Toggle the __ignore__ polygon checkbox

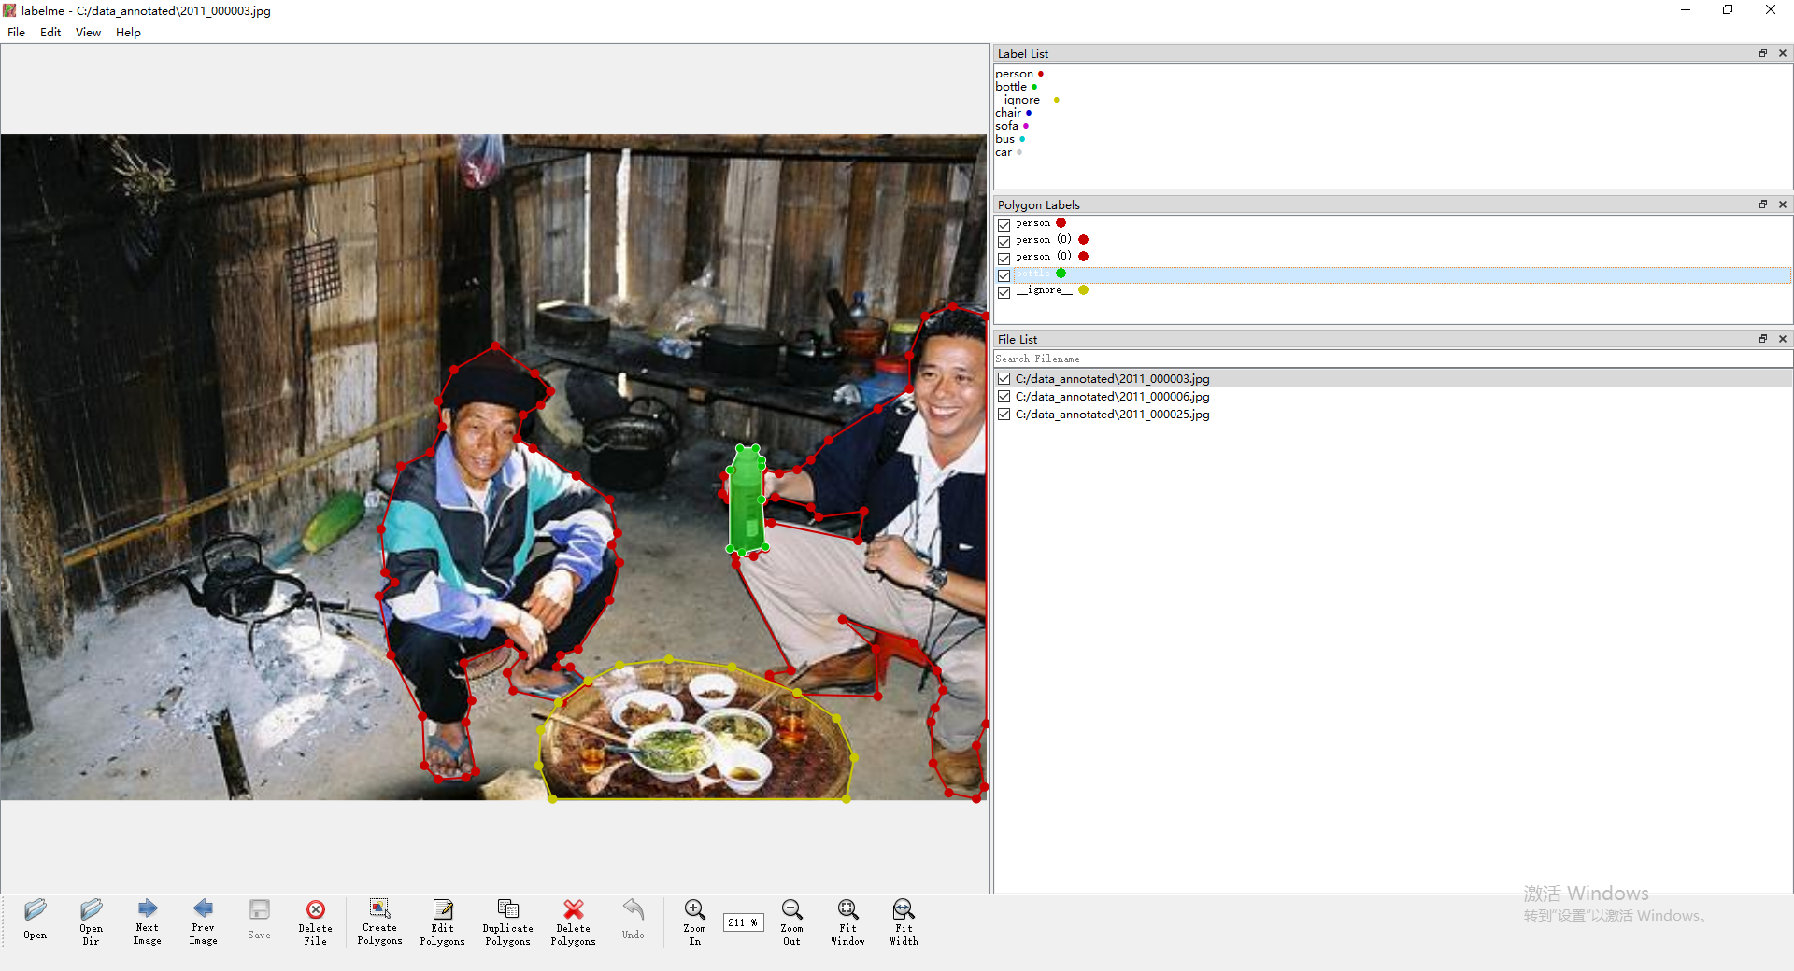[x=1004, y=292]
